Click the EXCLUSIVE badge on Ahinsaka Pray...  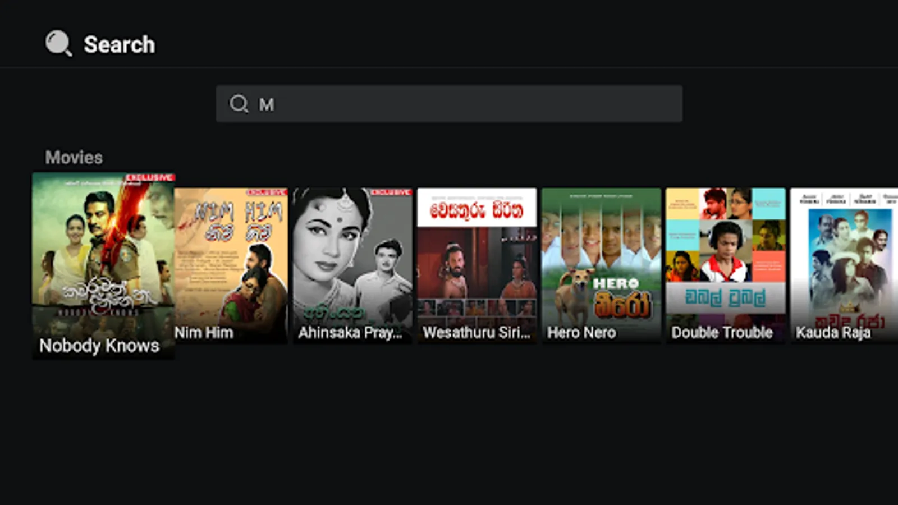[391, 192]
